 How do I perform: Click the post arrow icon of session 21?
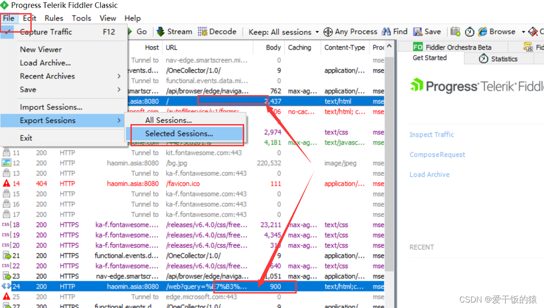tap(6, 255)
